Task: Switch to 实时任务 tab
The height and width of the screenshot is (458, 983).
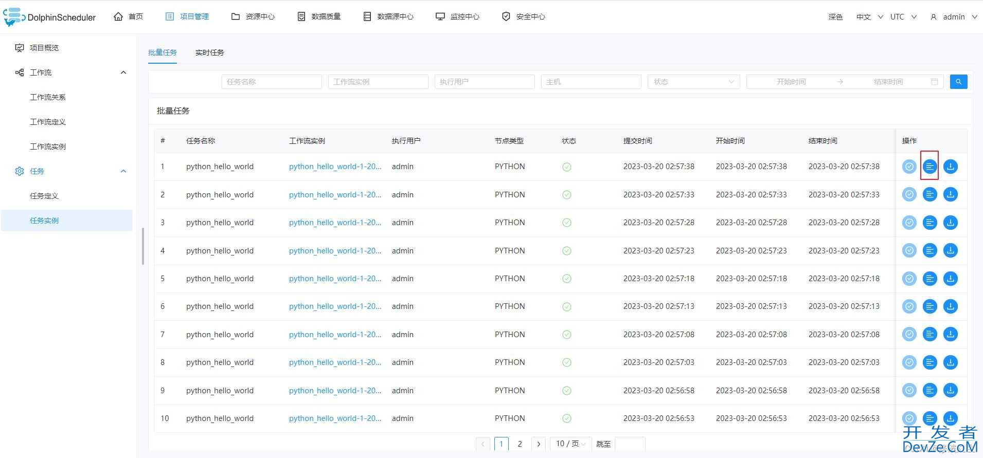Action: pos(210,52)
